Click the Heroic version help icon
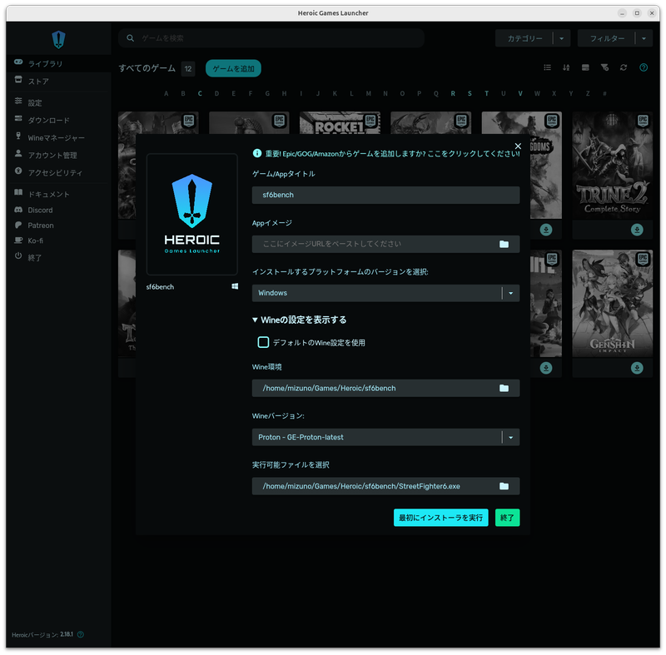 [81, 634]
